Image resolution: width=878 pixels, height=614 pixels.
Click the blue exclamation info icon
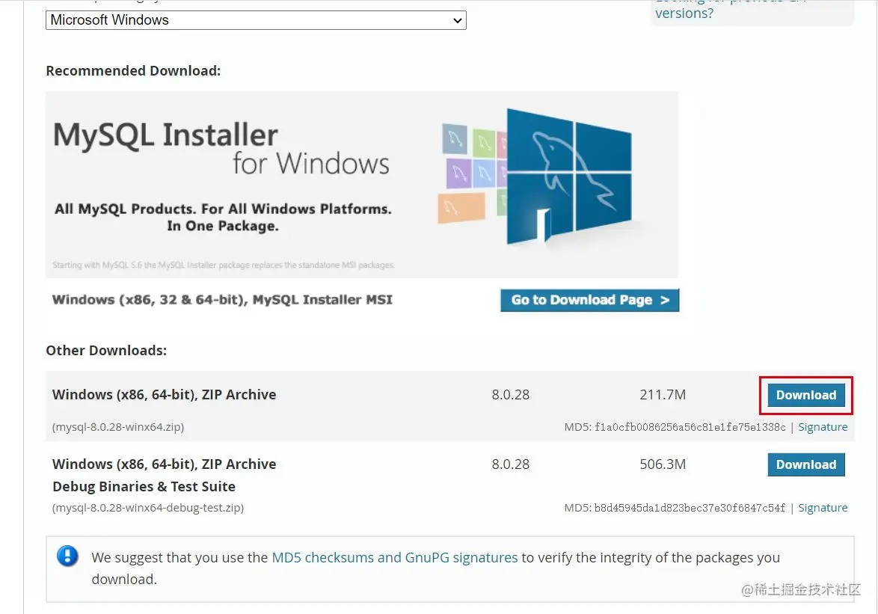tap(68, 556)
